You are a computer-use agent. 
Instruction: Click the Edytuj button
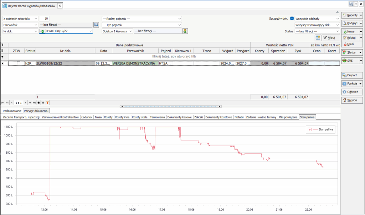pyautogui.click(x=350, y=38)
